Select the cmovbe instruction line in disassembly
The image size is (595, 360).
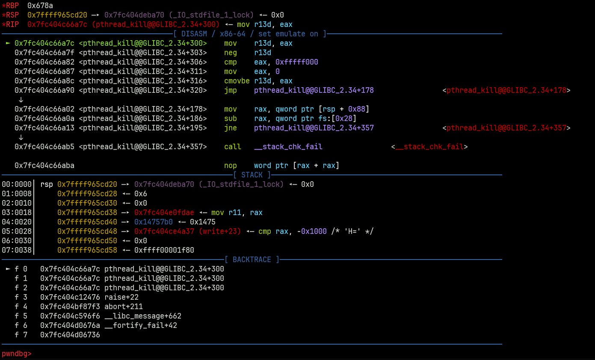237,81
